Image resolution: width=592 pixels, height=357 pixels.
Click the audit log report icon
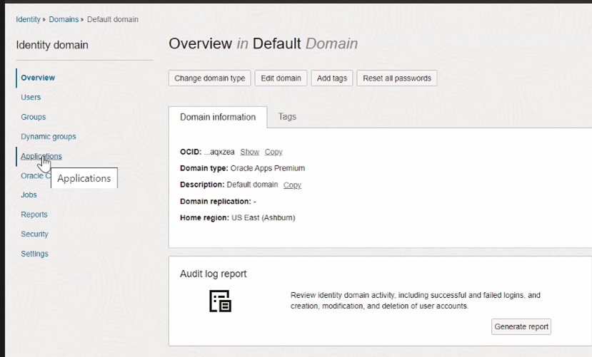click(220, 301)
